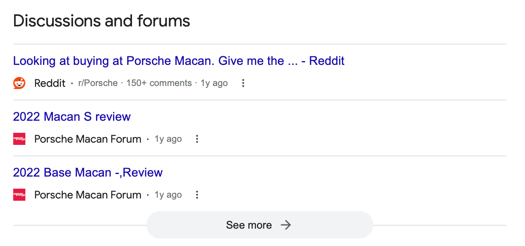Click the 150+ comments count
This screenshot has height=246, width=525.
pos(159,83)
